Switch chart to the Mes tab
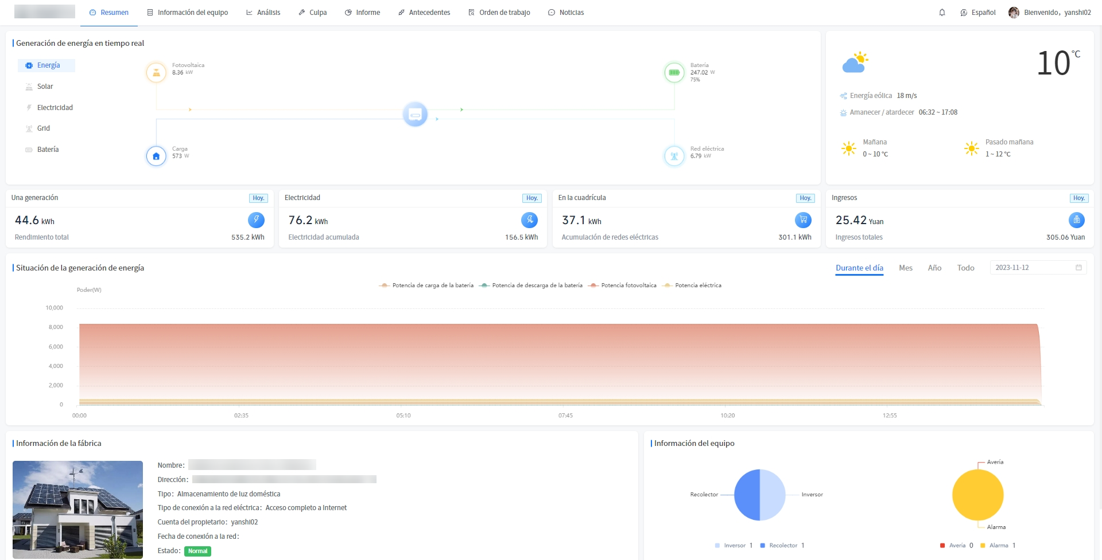1102x560 pixels. point(905,268)
